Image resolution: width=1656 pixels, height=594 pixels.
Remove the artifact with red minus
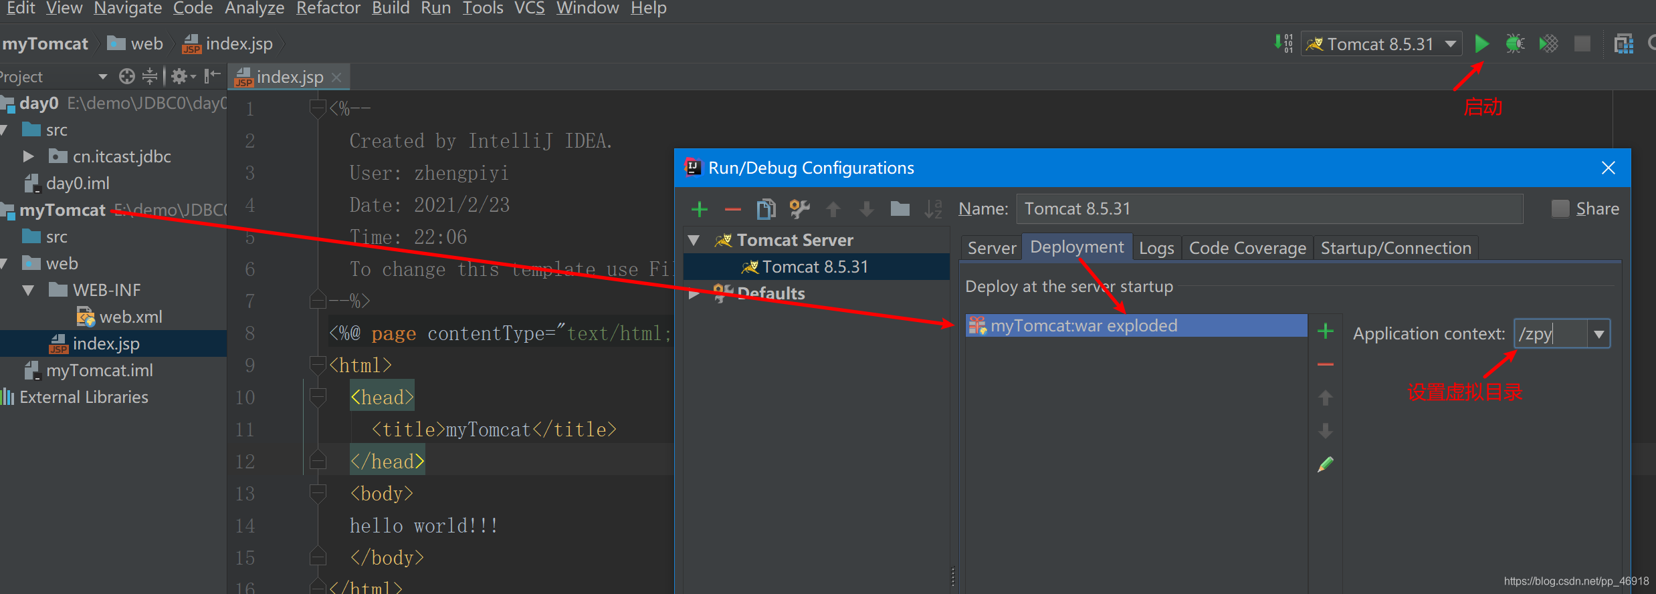click(x=1326, y=365)
